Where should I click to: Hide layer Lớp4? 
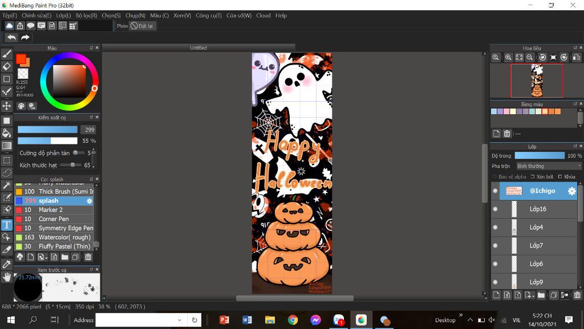[495, 227]
